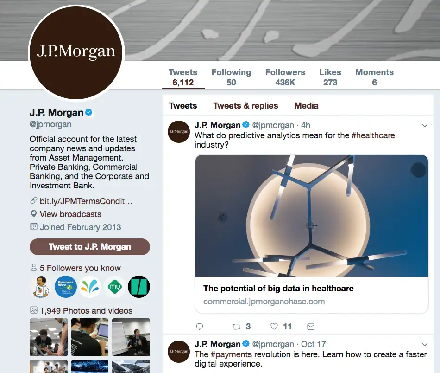440x373 pixels.
Task: Click the Tweet to J.P. Morgan button
Action: 90,247
